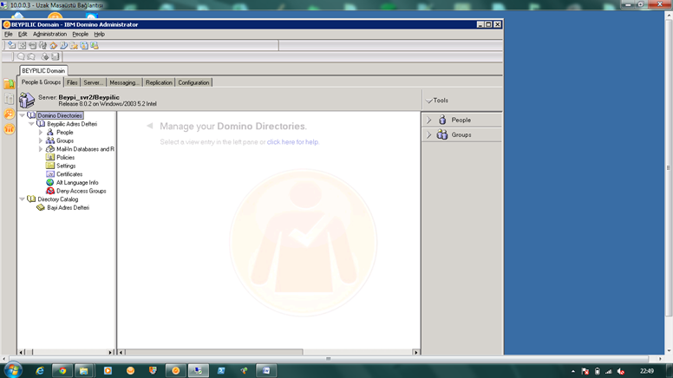Viewport: 673px width, 378px height.
Task: Expand the People tree node
Action: pos(41,132)
